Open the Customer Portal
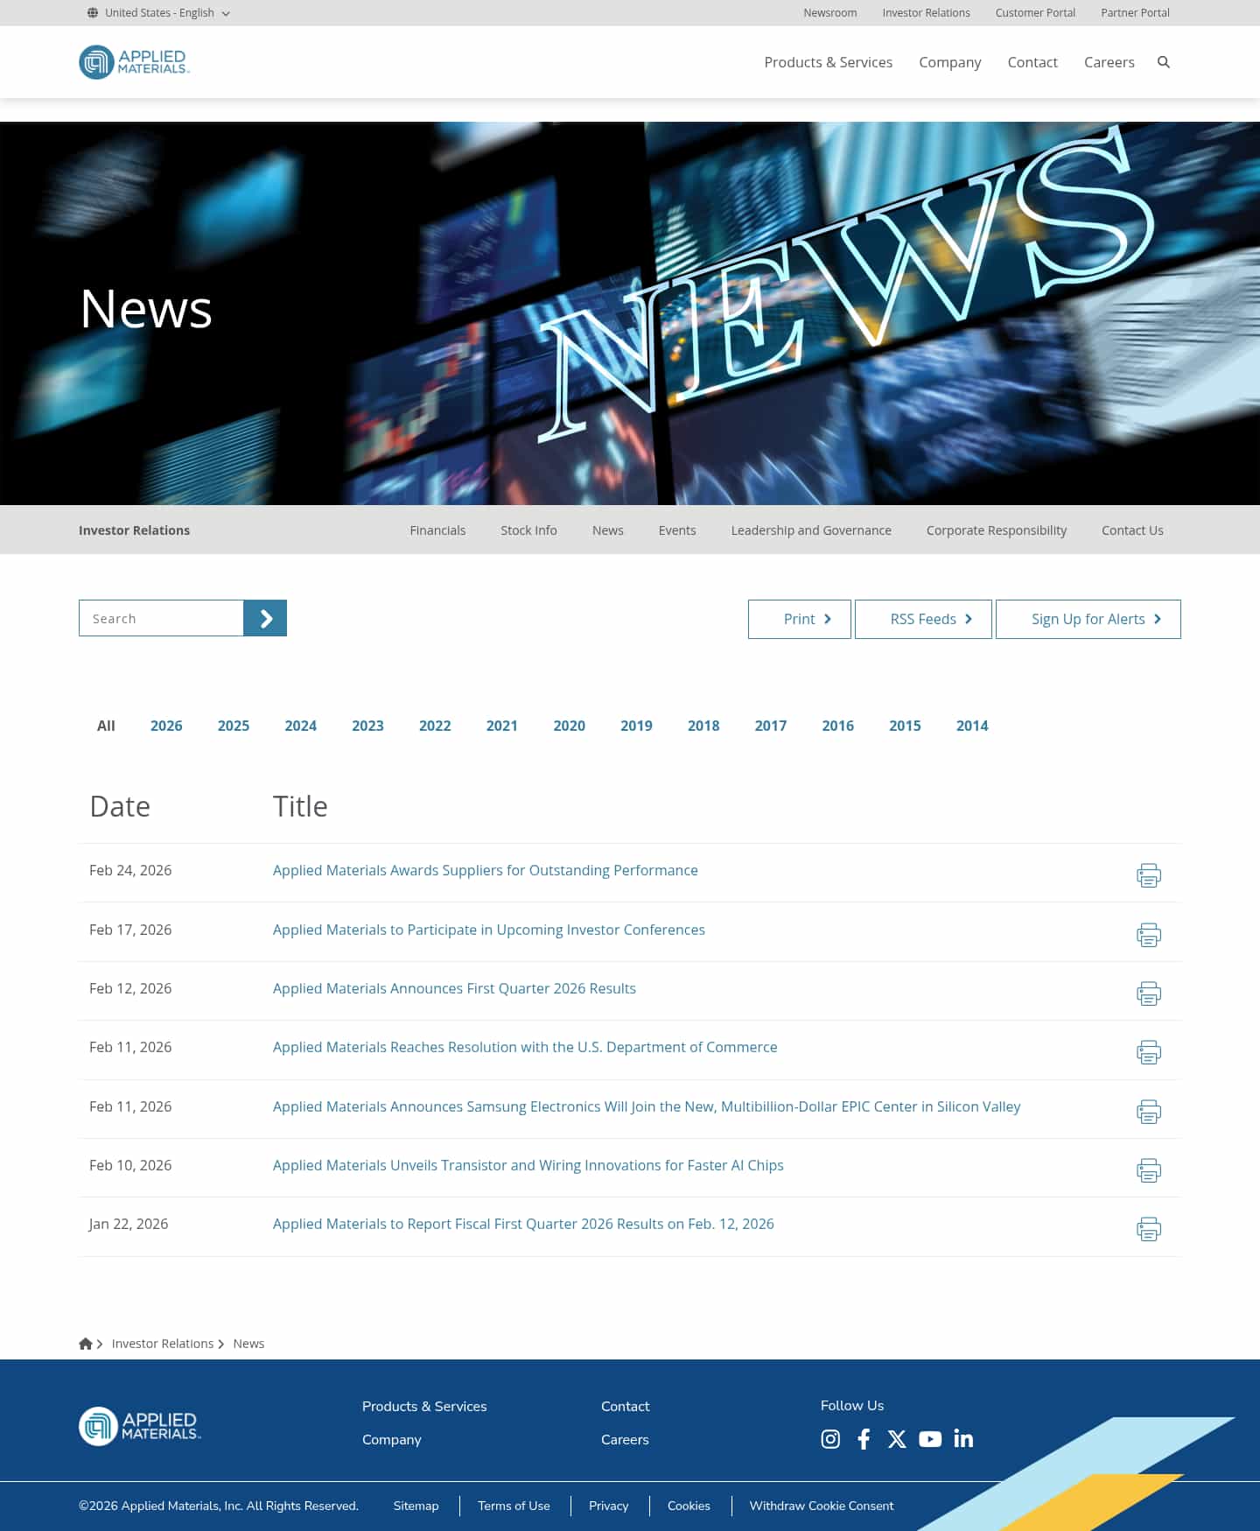1260x1531 pixels. pyautogui.click(x=1035, y=13)
